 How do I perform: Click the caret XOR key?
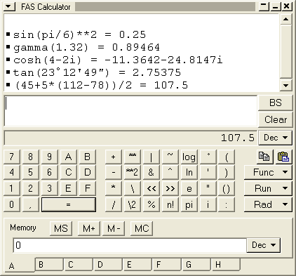[x=170, y=173]
